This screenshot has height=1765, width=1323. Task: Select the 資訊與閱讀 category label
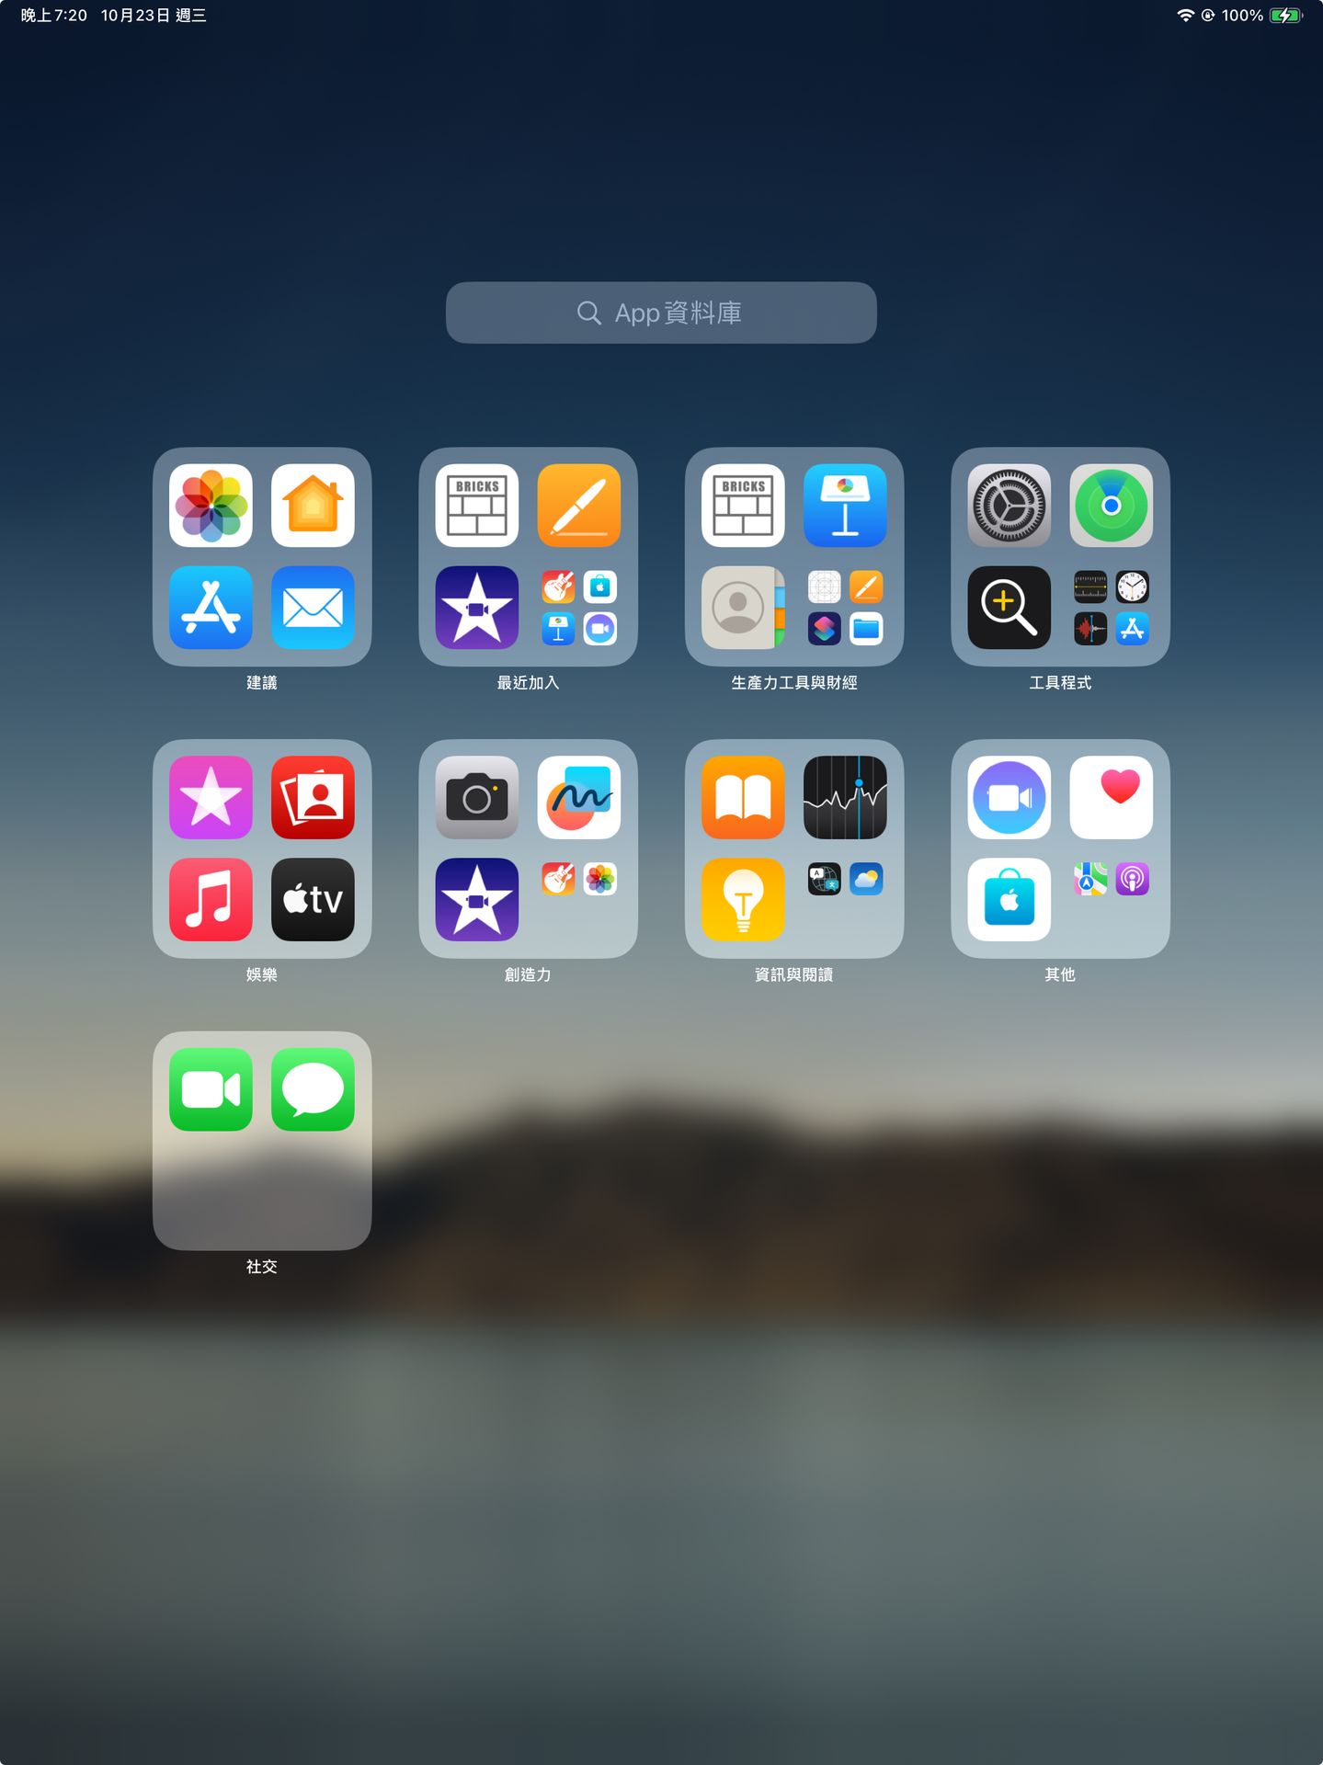point(794,974)
